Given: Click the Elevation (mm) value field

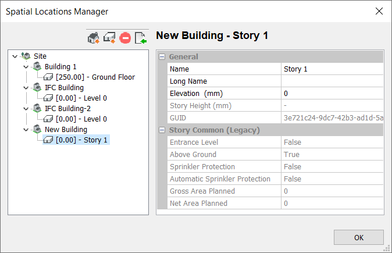Looking at the screenshot, I should pyautogui.click(x=332, y=94).
